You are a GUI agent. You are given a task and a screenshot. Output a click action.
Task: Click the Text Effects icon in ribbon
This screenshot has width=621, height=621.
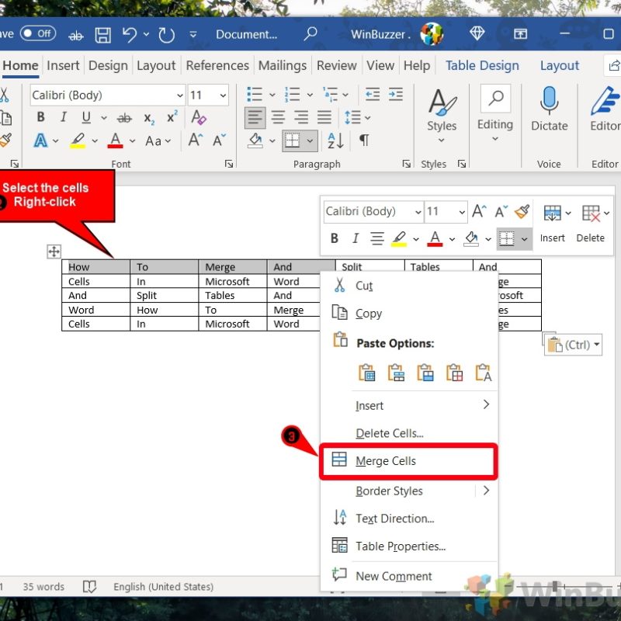(x=41, y=141)
